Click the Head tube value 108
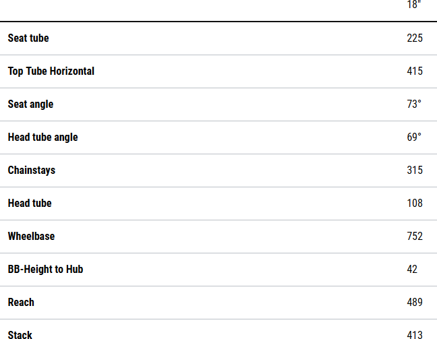This screenshot has width=437, height=339. (415, 204)
